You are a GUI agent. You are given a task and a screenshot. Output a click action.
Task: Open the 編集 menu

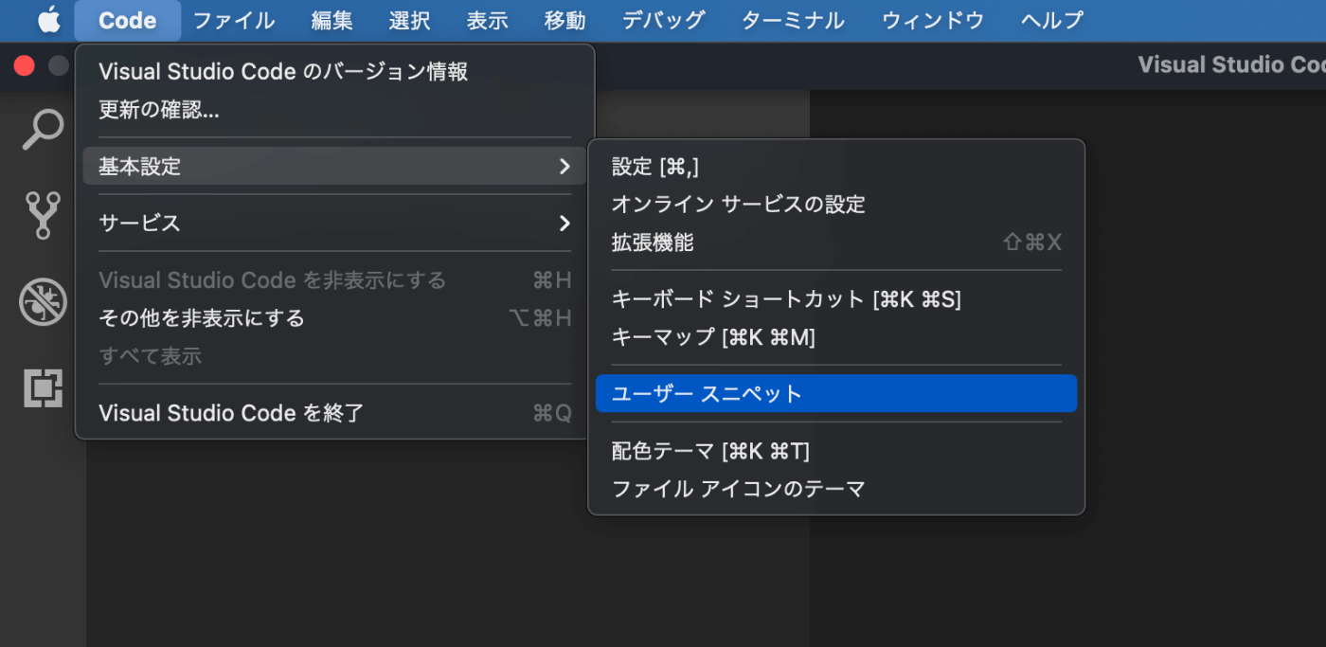pyautogui.click(x=331, y=20)
